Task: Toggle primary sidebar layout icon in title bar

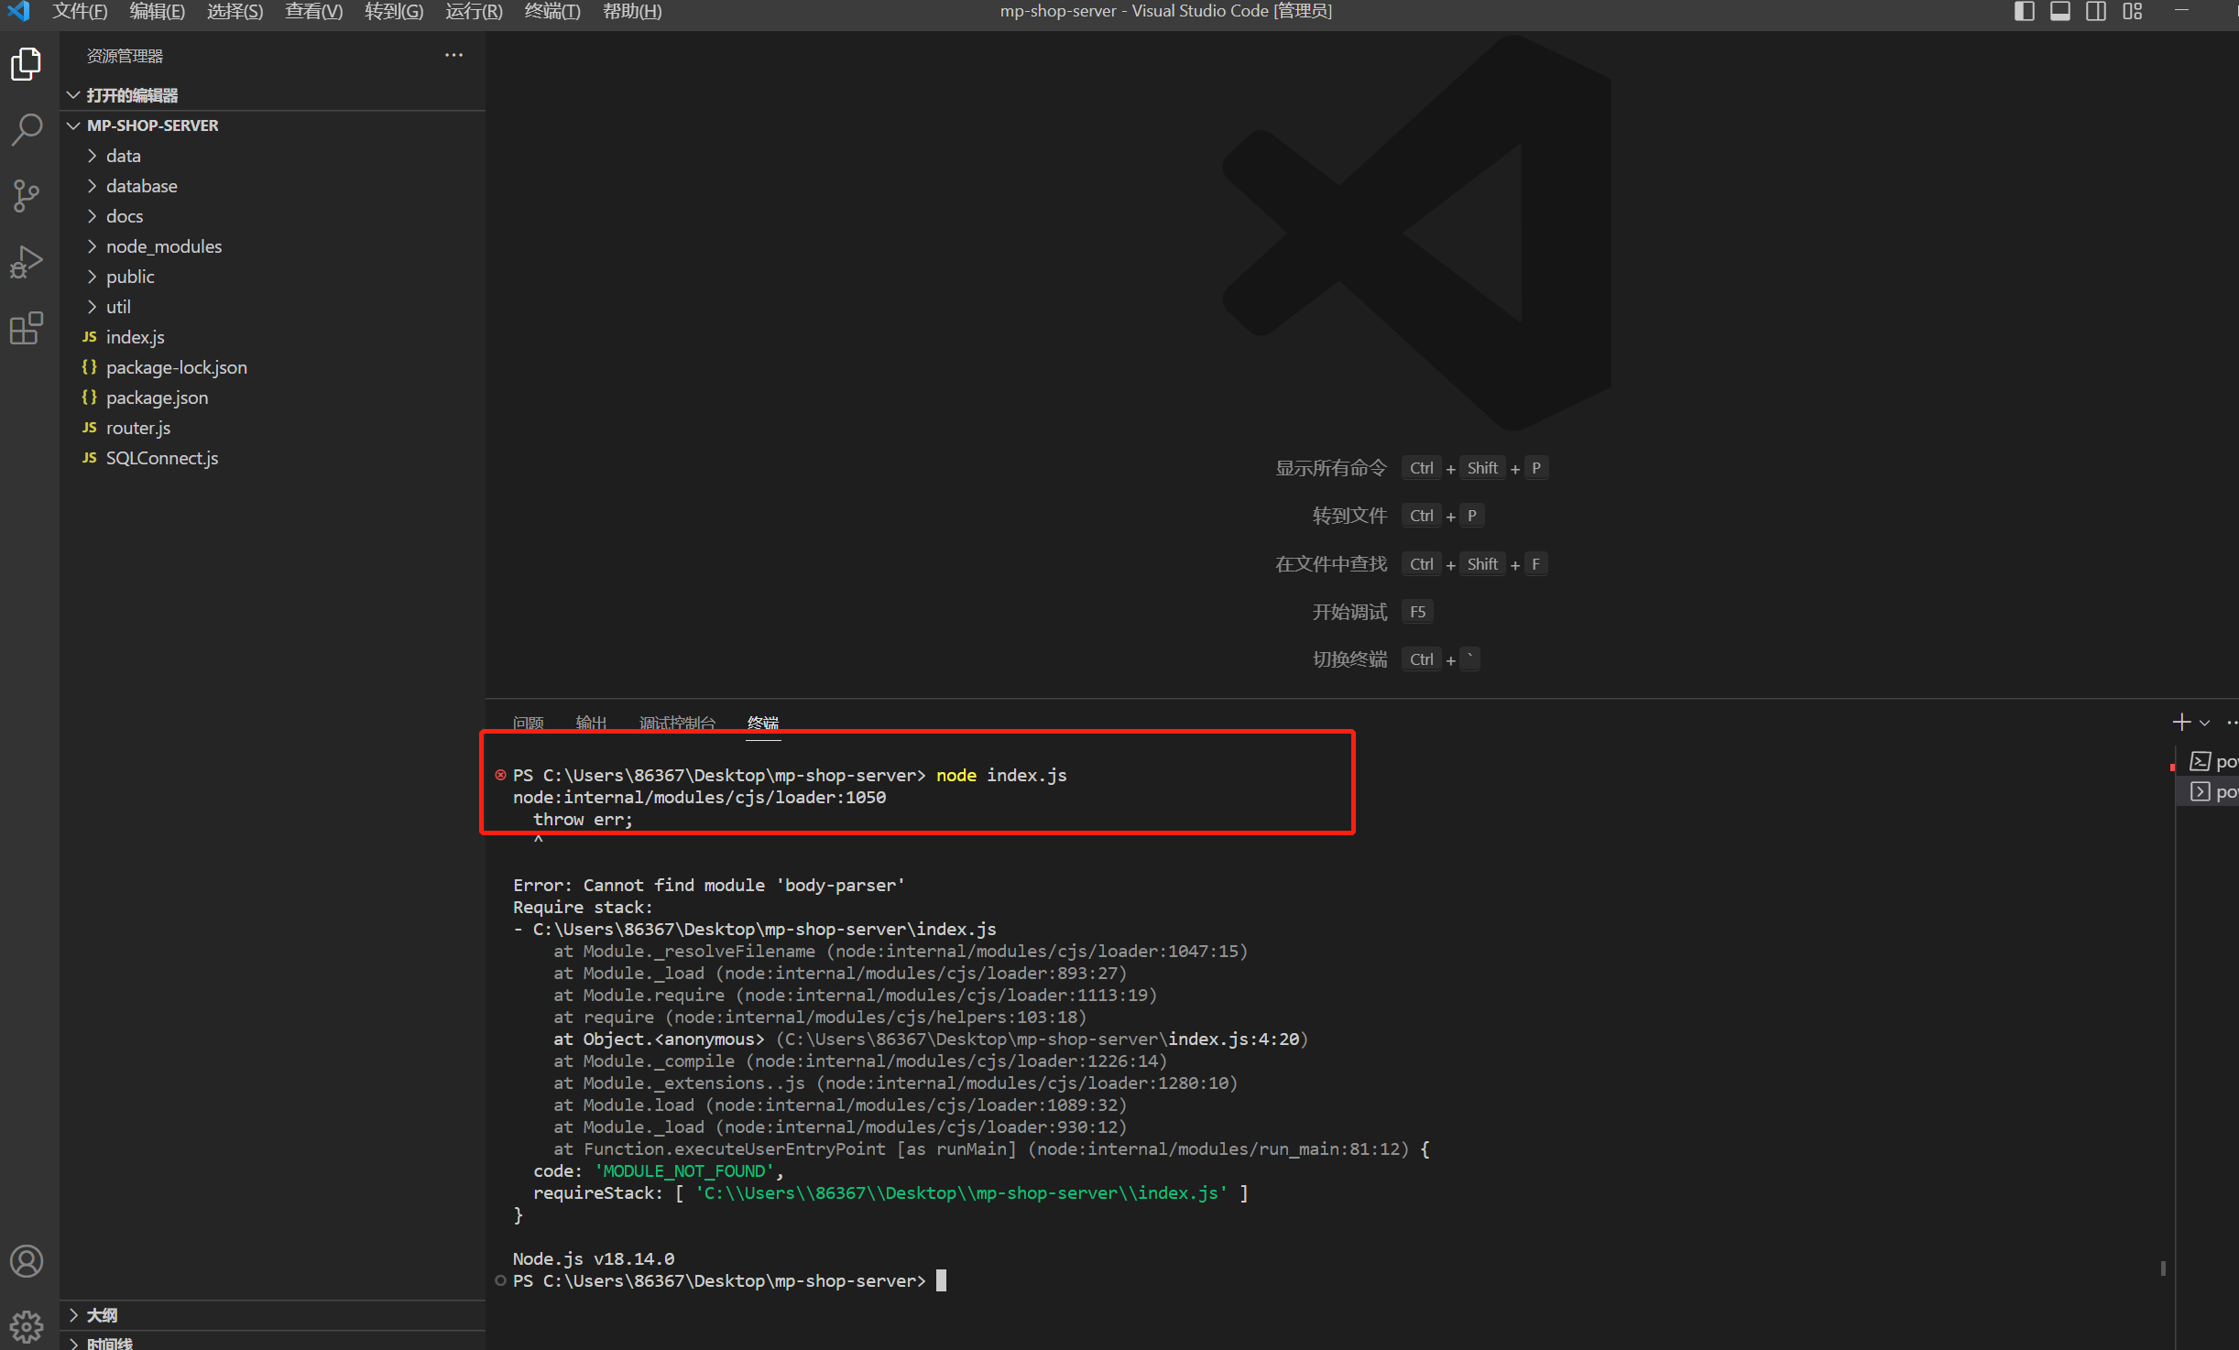Action: (2025, 11)
